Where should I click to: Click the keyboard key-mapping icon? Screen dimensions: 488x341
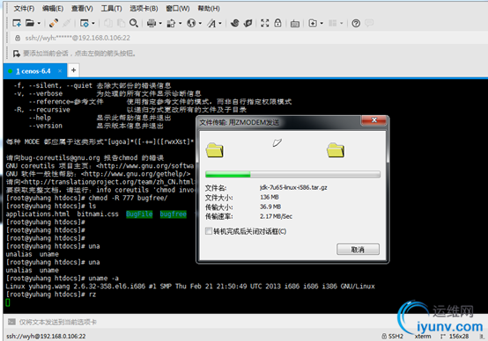[295, 24]
